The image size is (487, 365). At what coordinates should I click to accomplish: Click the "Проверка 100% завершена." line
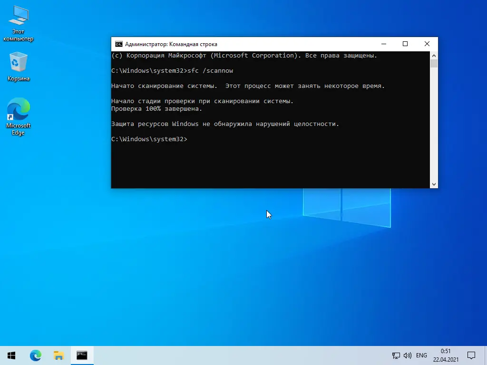[156, 109]
